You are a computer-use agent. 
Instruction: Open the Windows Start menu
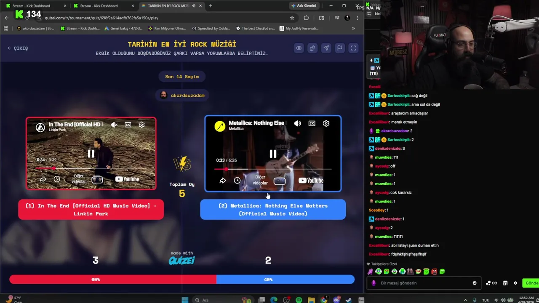[184, 300]
